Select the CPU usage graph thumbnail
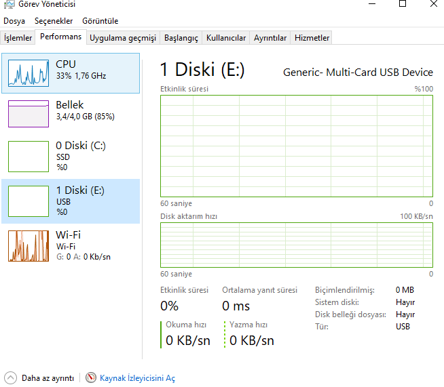 point(29,73)
